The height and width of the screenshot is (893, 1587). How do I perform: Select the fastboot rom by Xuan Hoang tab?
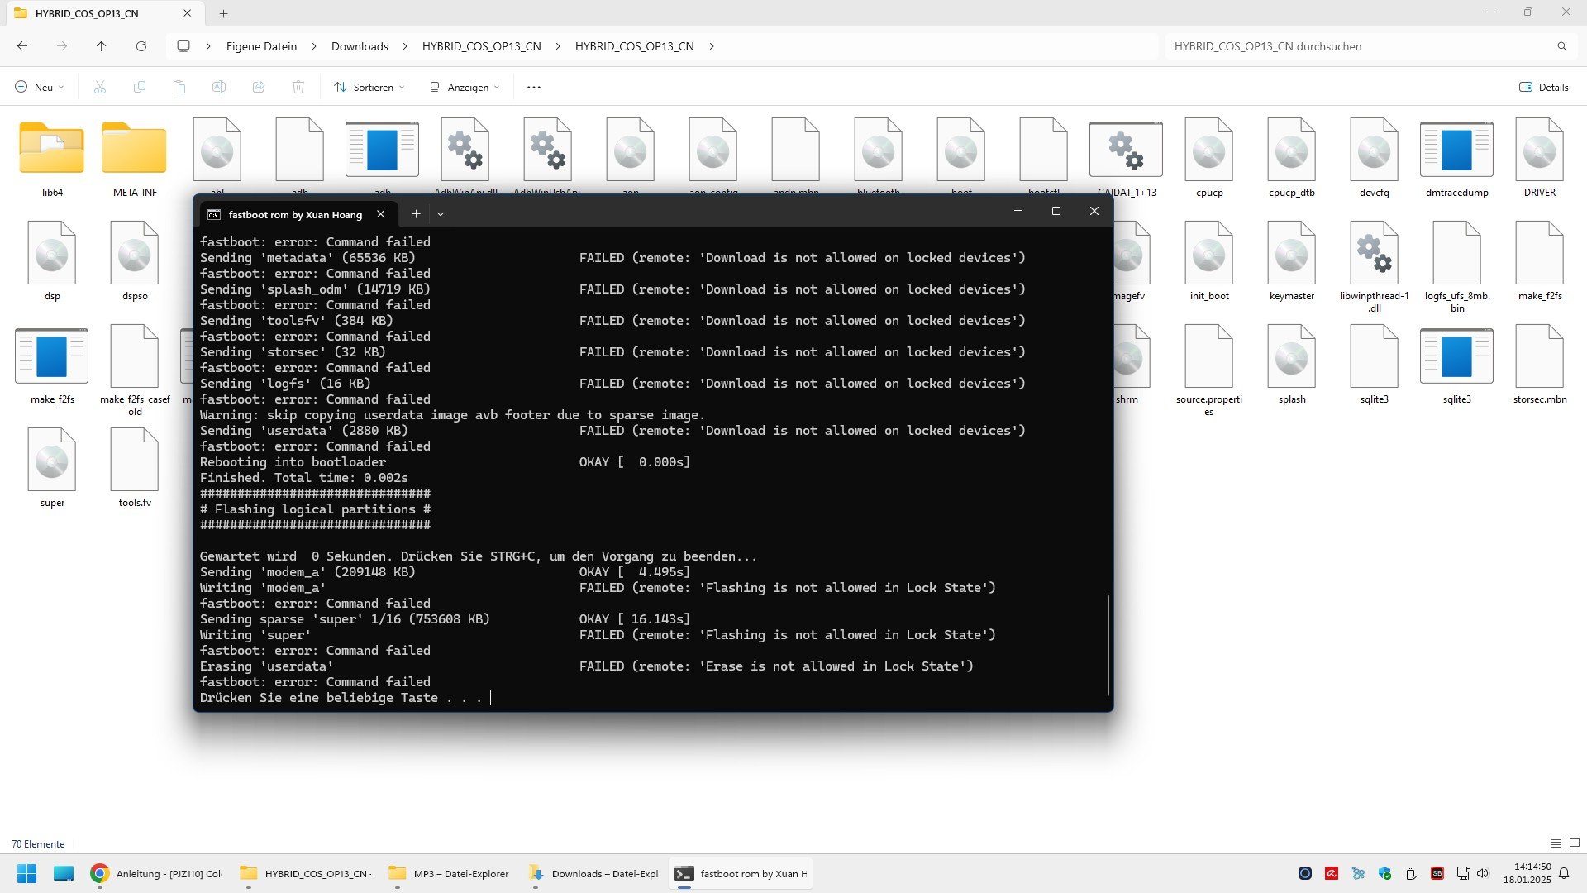[294, 214]
